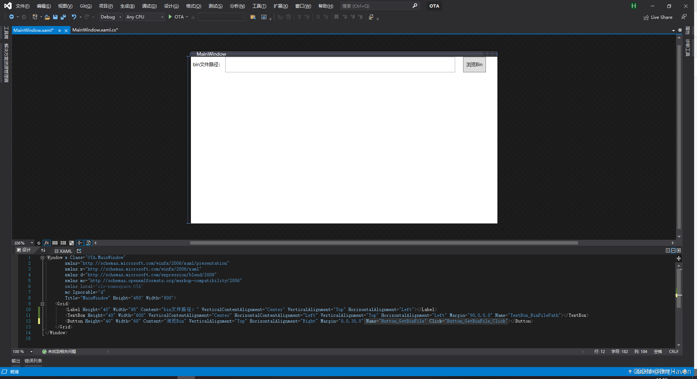Image resolution: width=697 pixels, height=379 pixels.
Task: Click the search box 搜索 (Ctrl+Q)
Action: pyautogui.click(x=380, y=6)
